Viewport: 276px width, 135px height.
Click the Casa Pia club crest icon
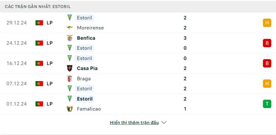coord(70,68)
